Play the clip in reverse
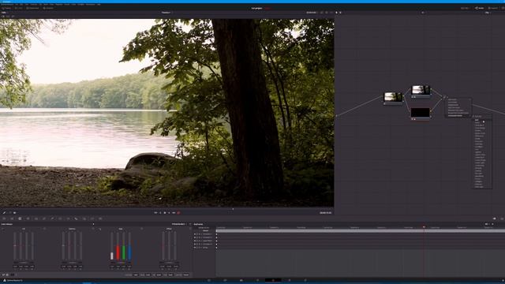The height and width of the screenshot is (284, 505). [160, 212]
